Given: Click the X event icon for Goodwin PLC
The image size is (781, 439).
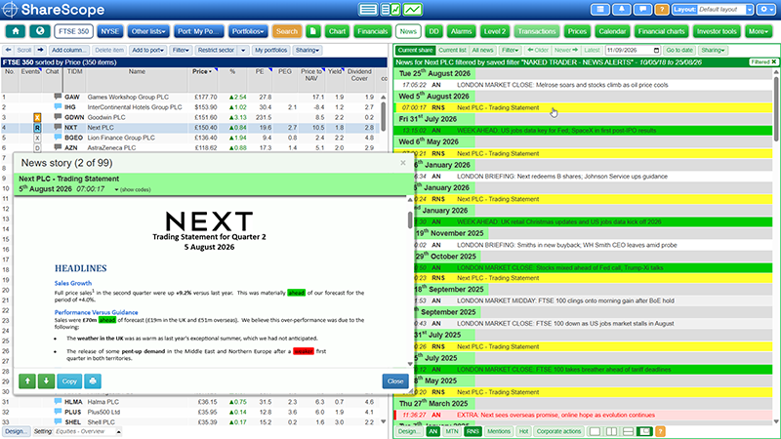Looking at the screenshot, I should coord(37,117).
